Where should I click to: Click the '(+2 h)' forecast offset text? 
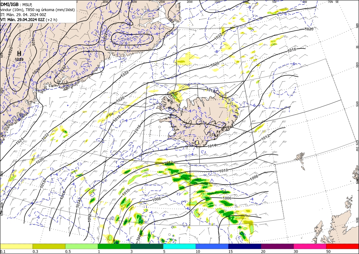pyautogui.click(x=51, y=20)
